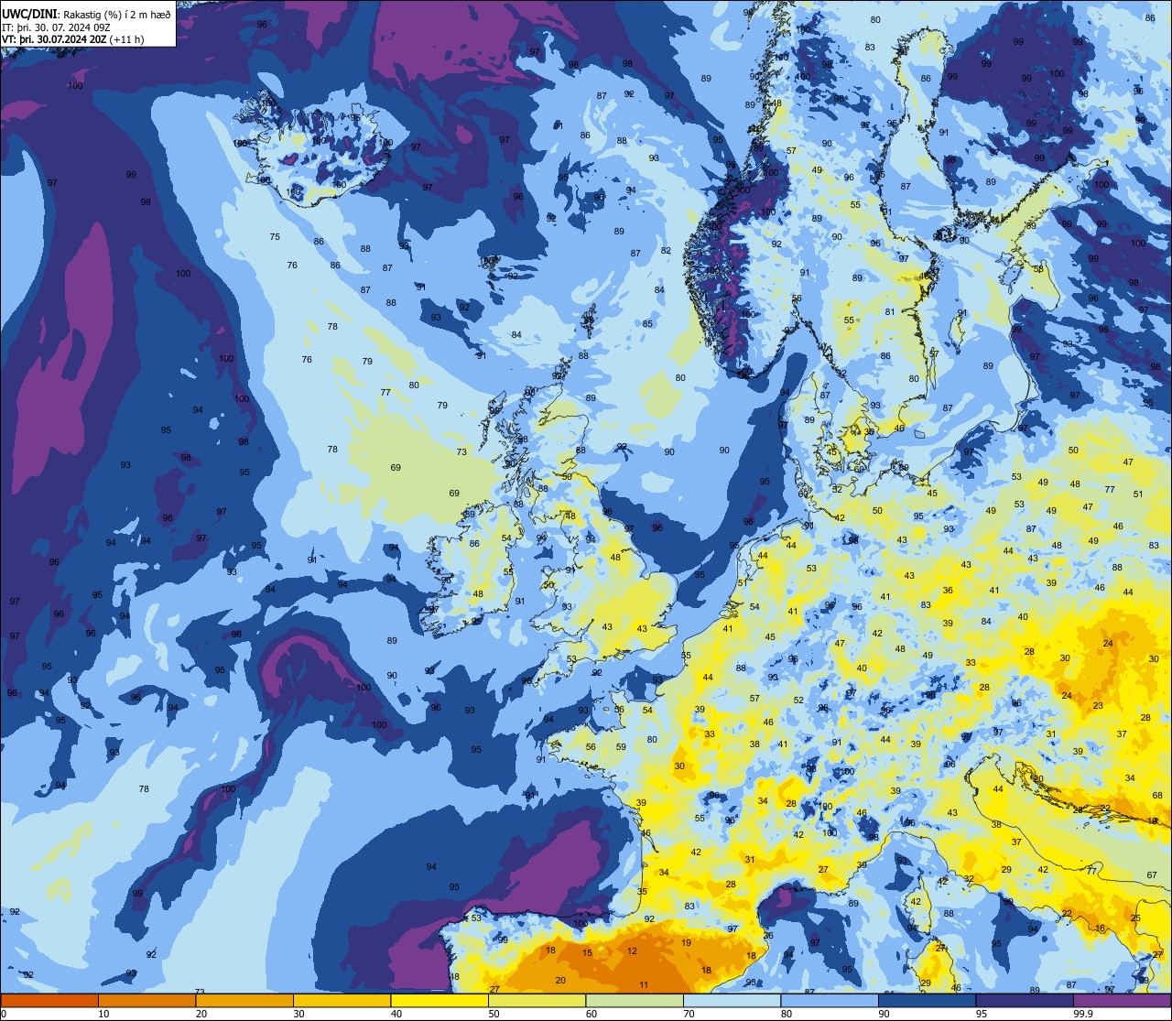Select the pale yellow 50–60 legend swatch
This screenshot has height=1021, width=1172.
pos(537,1000)
